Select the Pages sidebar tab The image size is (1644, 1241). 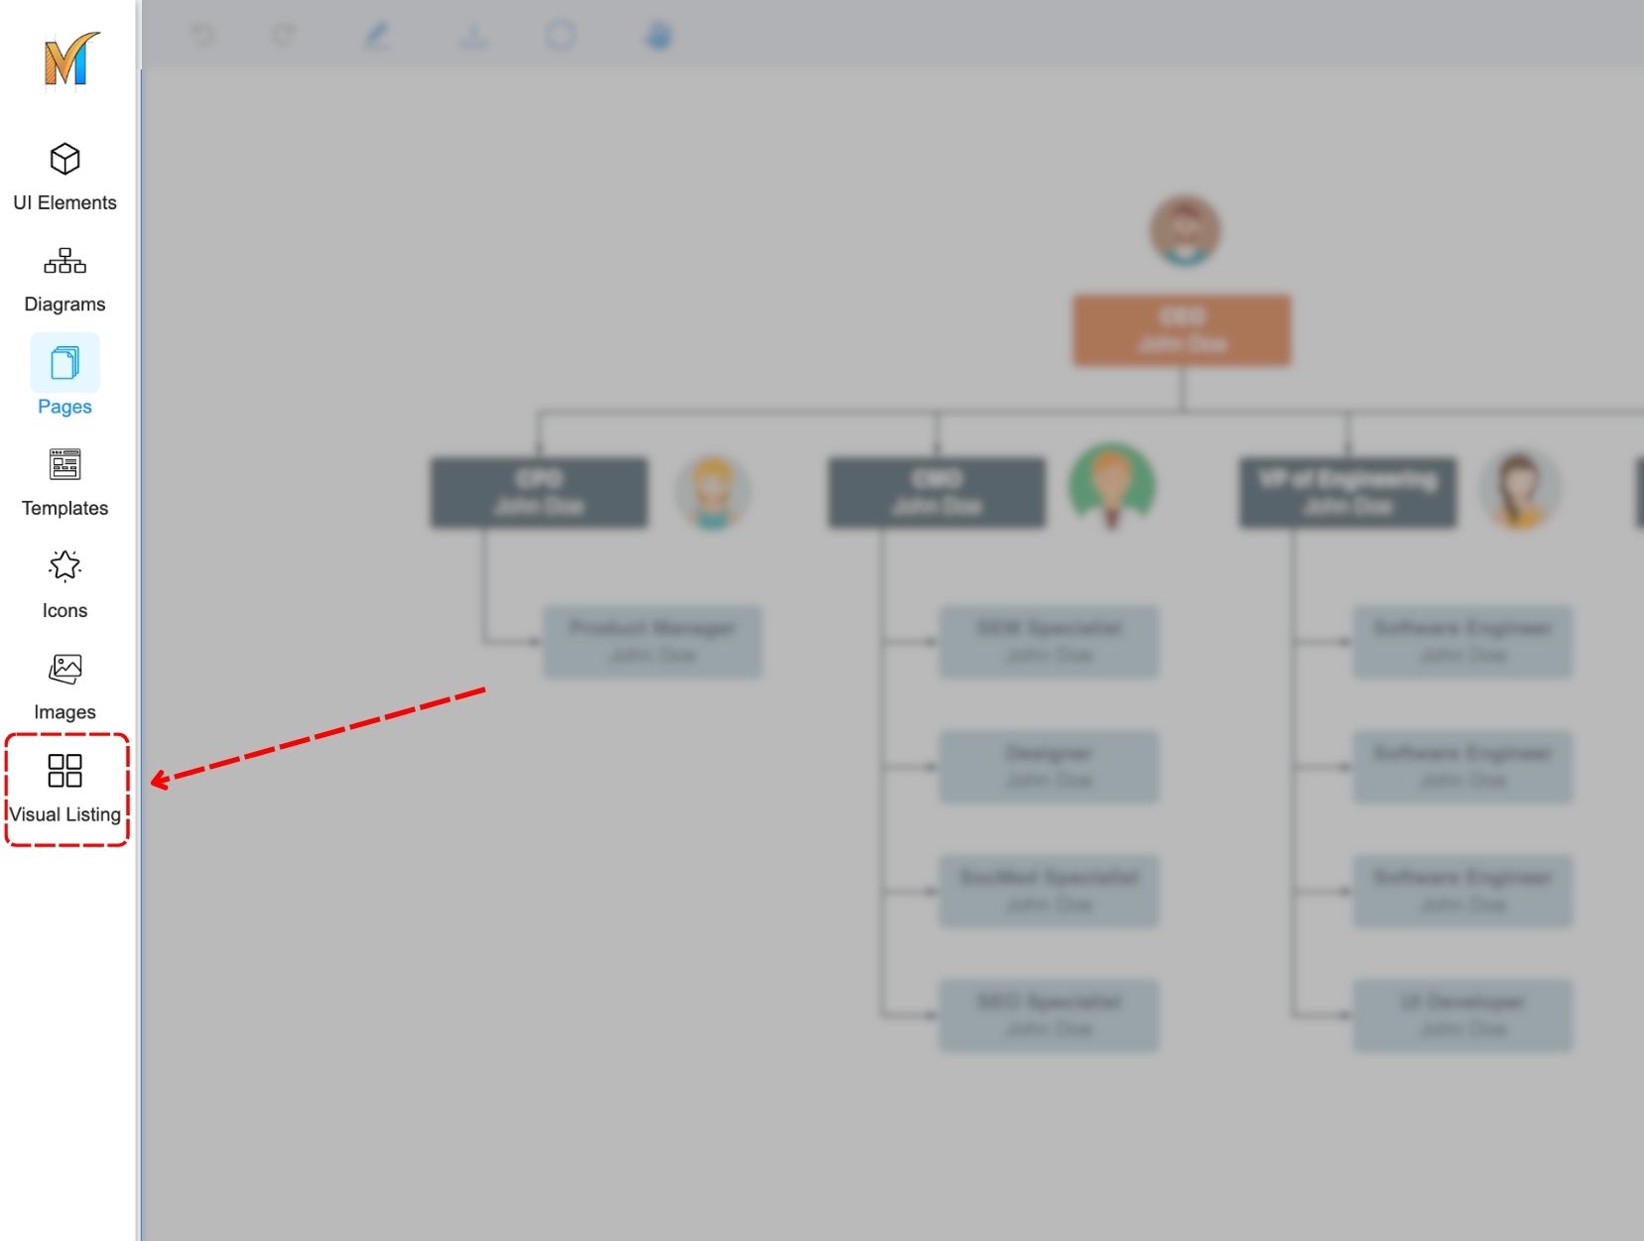click(x=64, y=377)
